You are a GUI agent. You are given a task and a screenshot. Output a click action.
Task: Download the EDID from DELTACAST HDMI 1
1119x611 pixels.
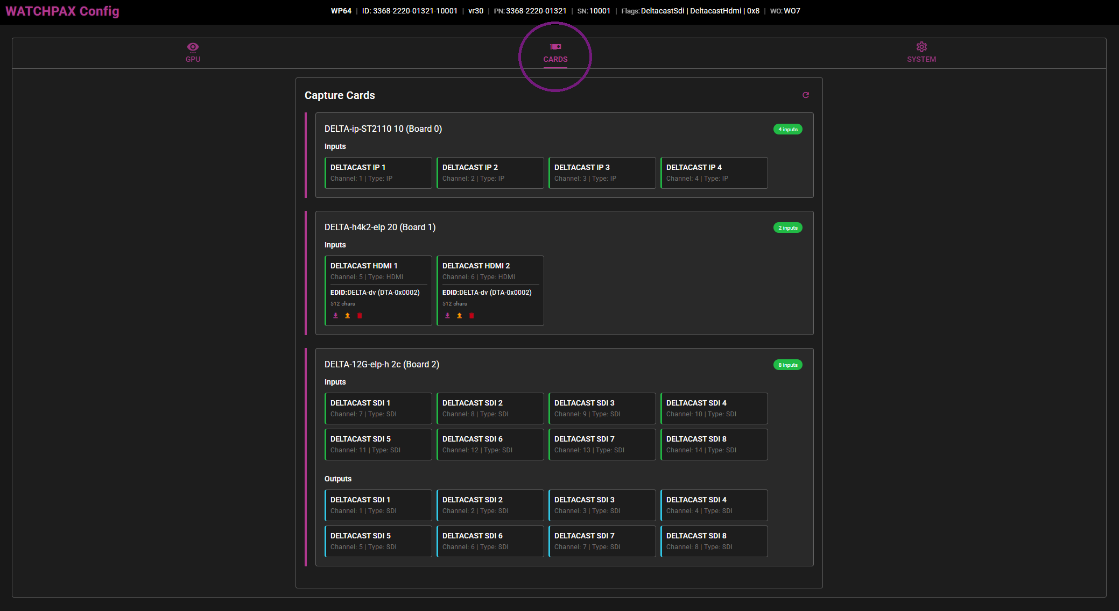point(335,316)
